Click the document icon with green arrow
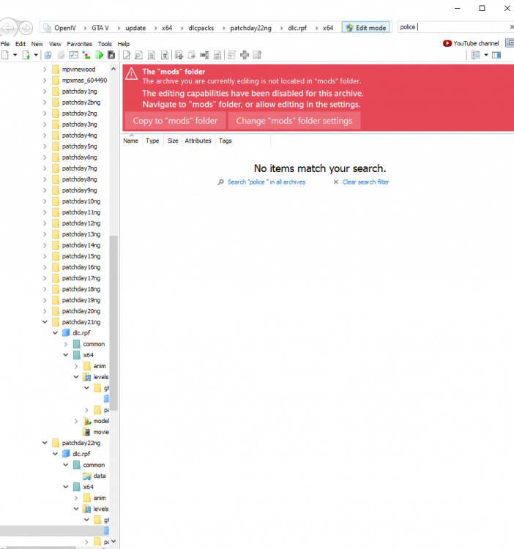Screen dimensions: 514x549 (x=26, y=55)
